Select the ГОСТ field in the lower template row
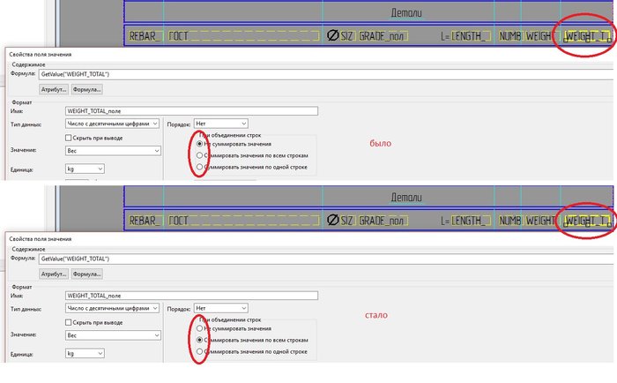617x383 pixels. pos(243,221)
